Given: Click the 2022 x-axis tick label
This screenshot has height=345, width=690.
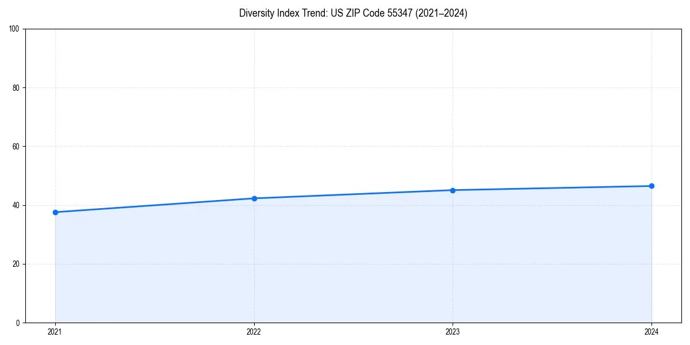Looking at the screenshot, I should [x=254, y=332].
